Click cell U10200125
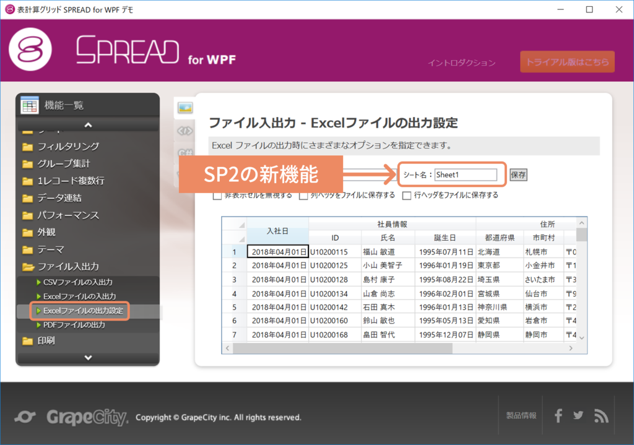The height and width of the screenshot is (445, 634). pos(335,266)
